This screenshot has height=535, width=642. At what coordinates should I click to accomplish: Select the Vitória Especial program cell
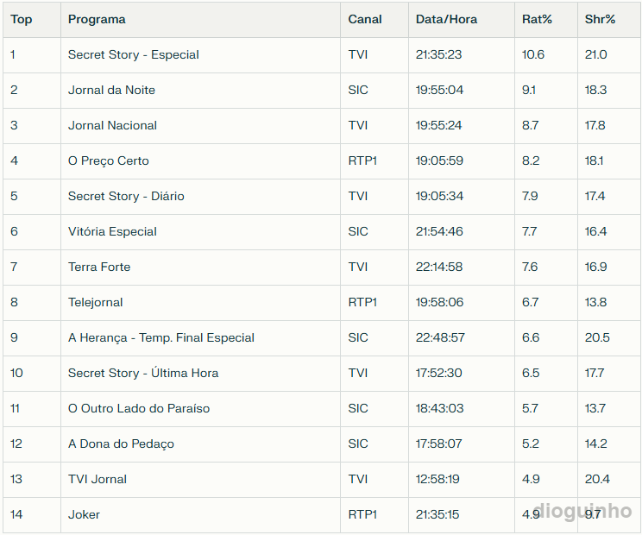(112, 231)
